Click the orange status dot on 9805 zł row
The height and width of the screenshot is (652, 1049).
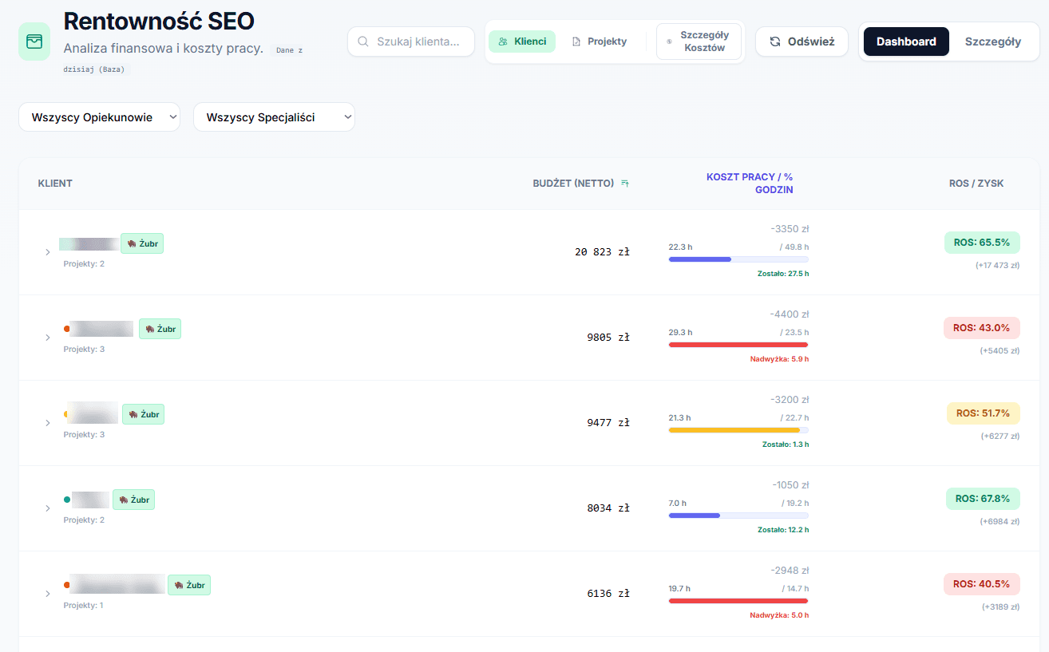[67, 328]
